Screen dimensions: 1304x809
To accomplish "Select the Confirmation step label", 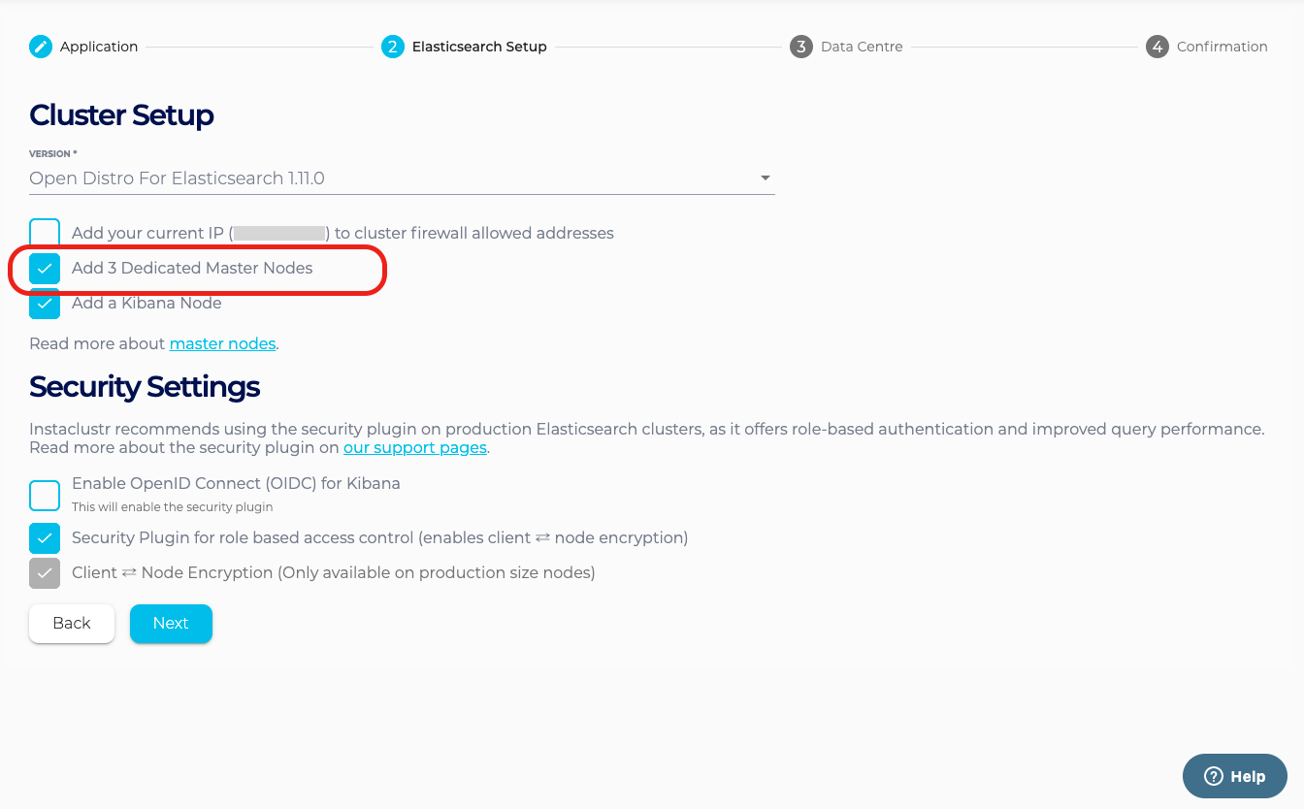I will coord(1222,46).
